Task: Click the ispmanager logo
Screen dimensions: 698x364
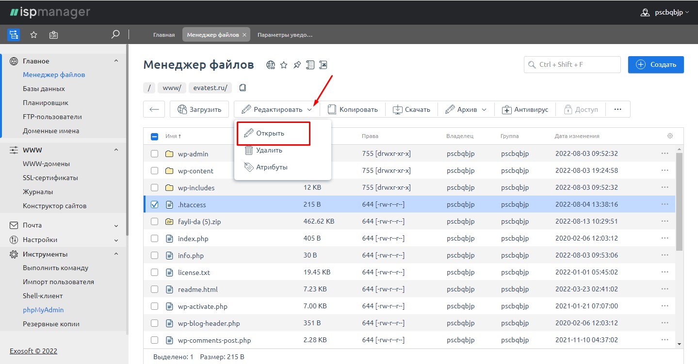Action: [49, 12]
